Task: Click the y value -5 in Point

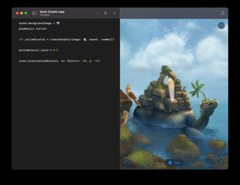Action: [x=96, y=61]
